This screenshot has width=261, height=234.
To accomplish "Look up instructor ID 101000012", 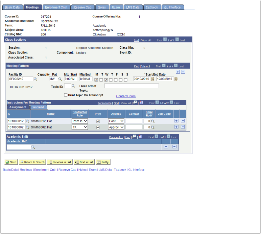I will 28,121.
